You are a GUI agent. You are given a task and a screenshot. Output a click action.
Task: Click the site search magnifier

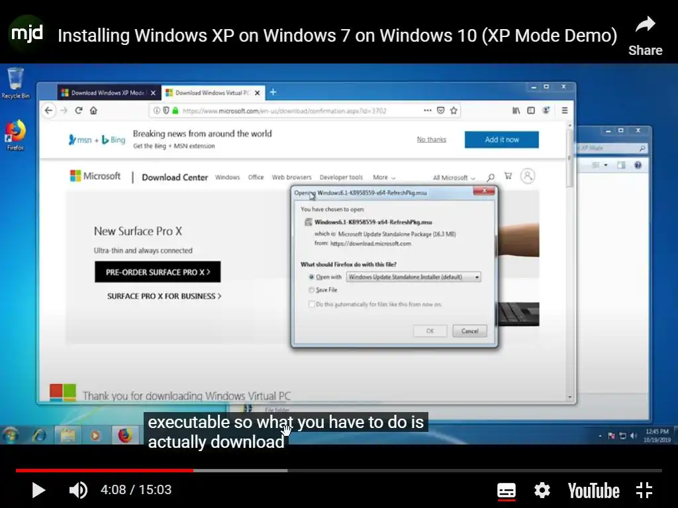[491, 177]
